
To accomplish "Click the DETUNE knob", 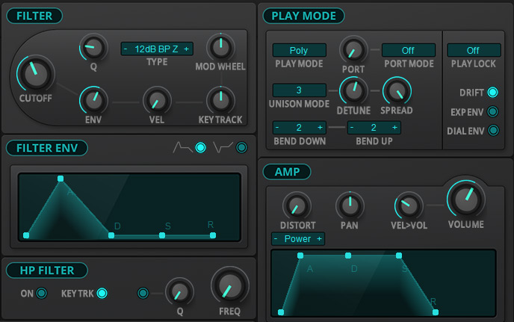I will click(351, 91).
